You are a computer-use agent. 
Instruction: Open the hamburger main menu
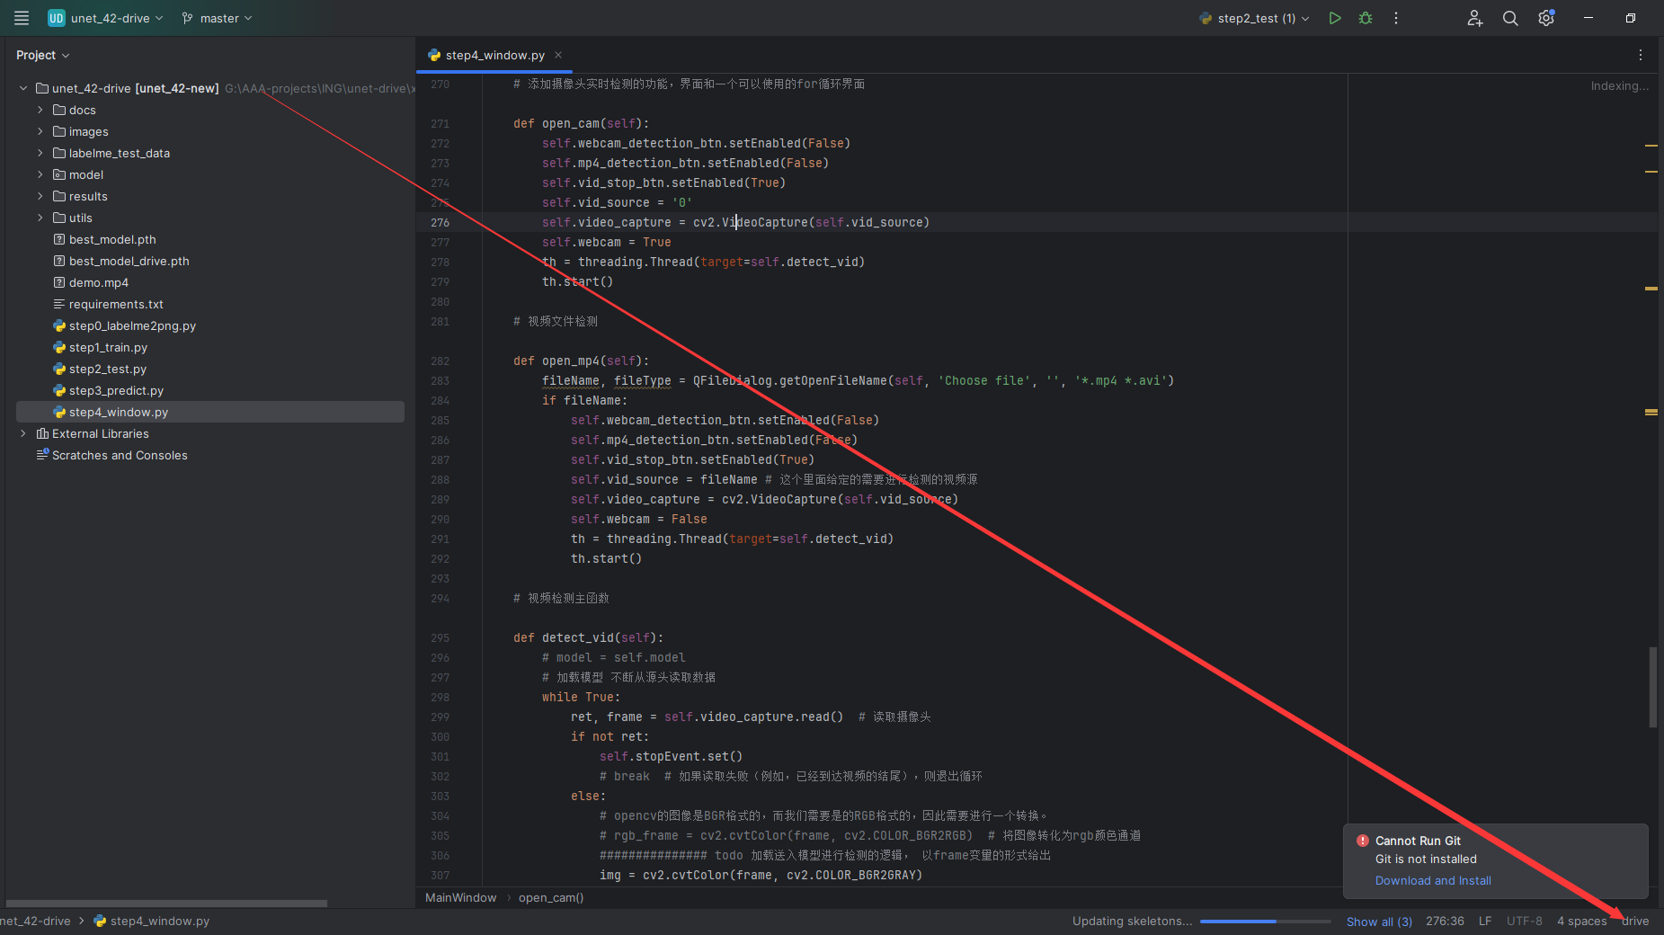tap(22, 18)
